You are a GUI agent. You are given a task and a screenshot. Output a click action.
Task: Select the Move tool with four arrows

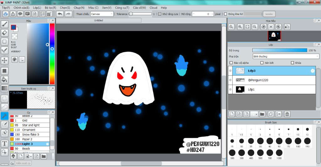click(4, 60)
